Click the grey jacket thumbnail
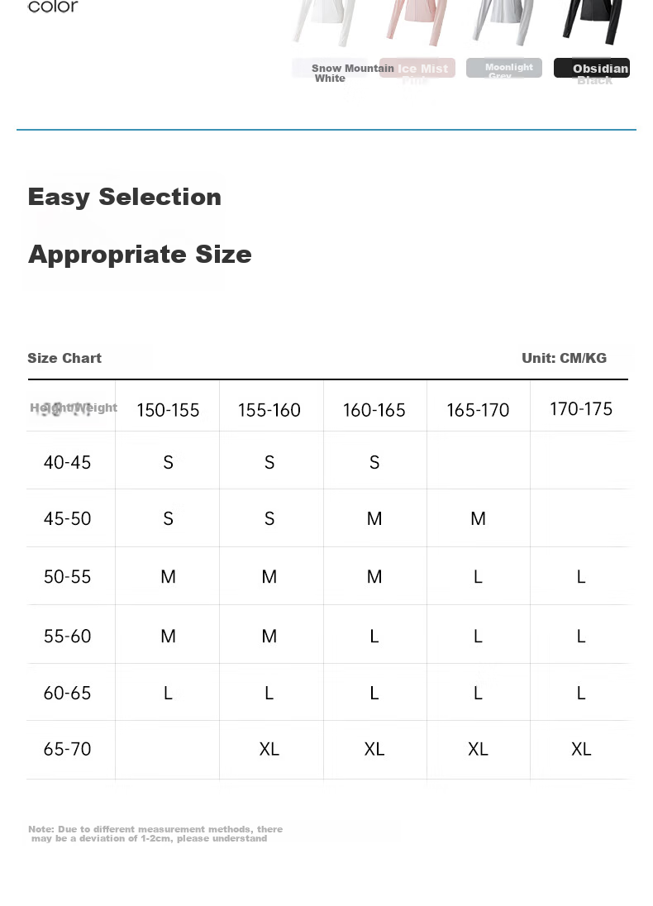The height and width of the screenshot is (906, 653). [500, 22]
